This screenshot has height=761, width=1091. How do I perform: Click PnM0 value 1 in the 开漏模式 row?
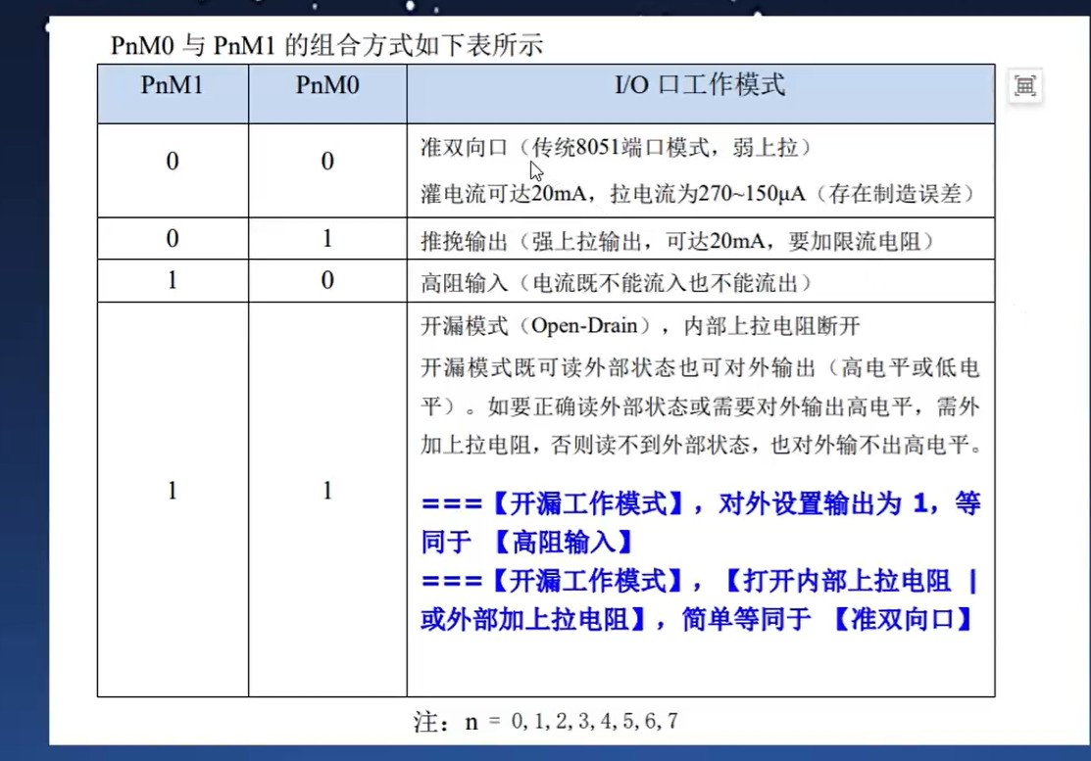(327, 491)
